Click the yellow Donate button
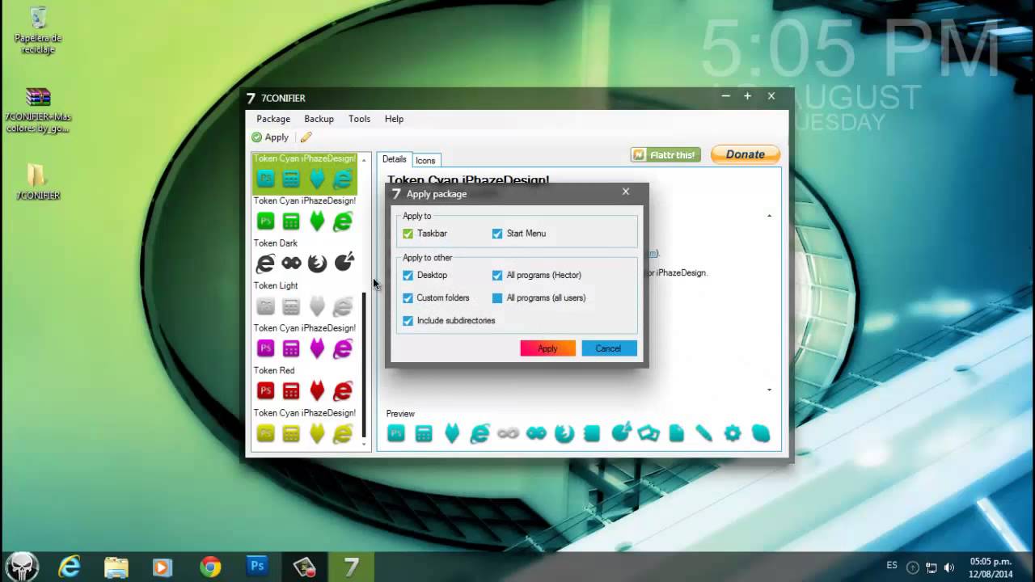This screenshot has width=1035, height=582. point(746,154)
